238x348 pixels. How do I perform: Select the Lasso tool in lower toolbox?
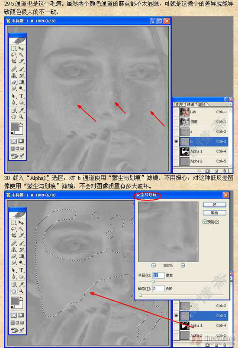pos(14,229)
